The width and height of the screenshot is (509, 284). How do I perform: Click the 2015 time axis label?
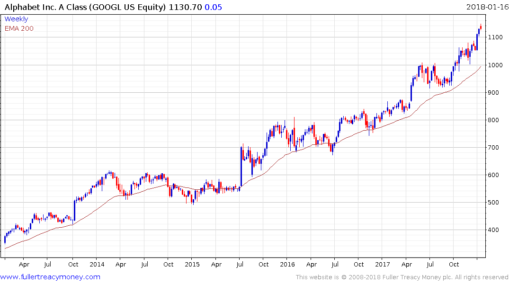[192, 265]
